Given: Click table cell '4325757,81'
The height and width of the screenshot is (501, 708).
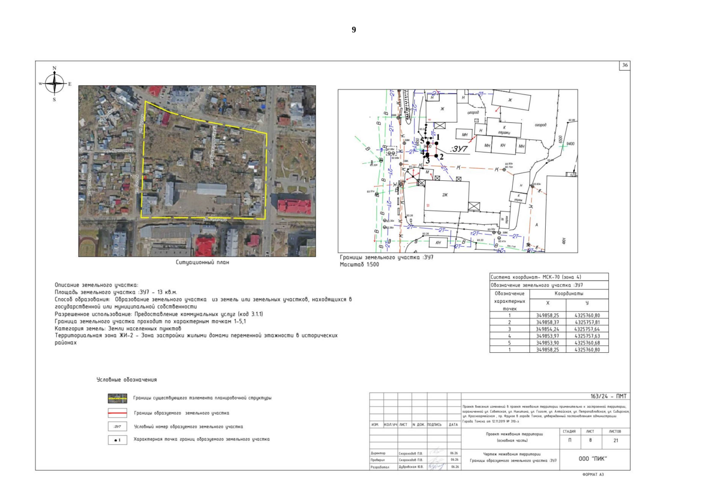Looking at the screenshot, I should click(587, 322).
